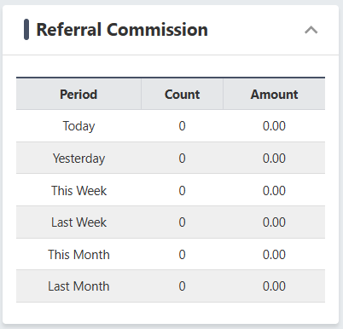This screenshot has height=329, width=343.
Task: Click the Today count value
Action: pyautogui.click(x=182, y=126)
